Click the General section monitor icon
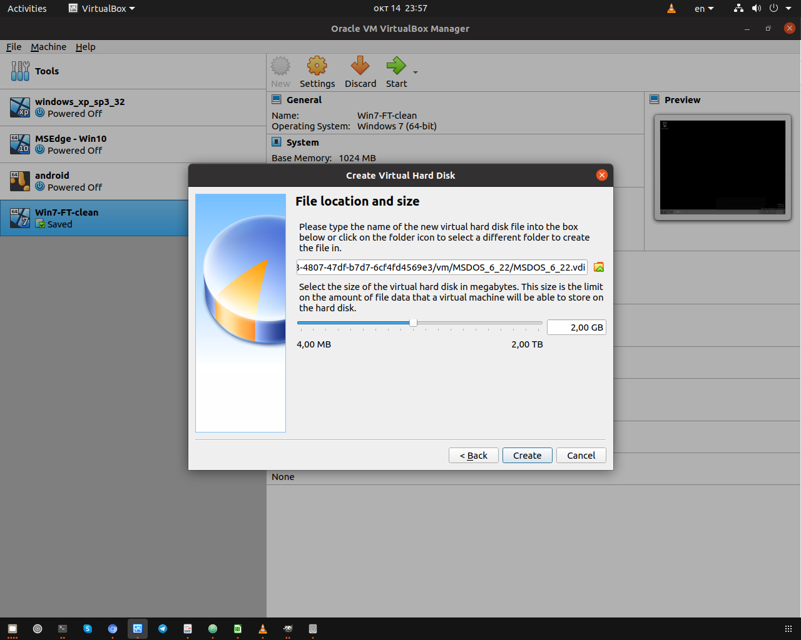Viewport: 801px width, 640px height. click(277, 99)
